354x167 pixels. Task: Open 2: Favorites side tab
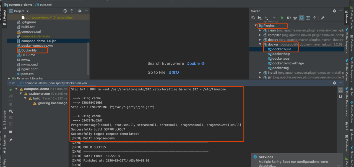coord(4,144)
